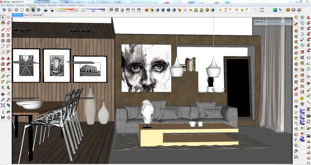Switch to Front view house icon
The image size is (311, 165).
pyautogui.click(x=122, y=10)
